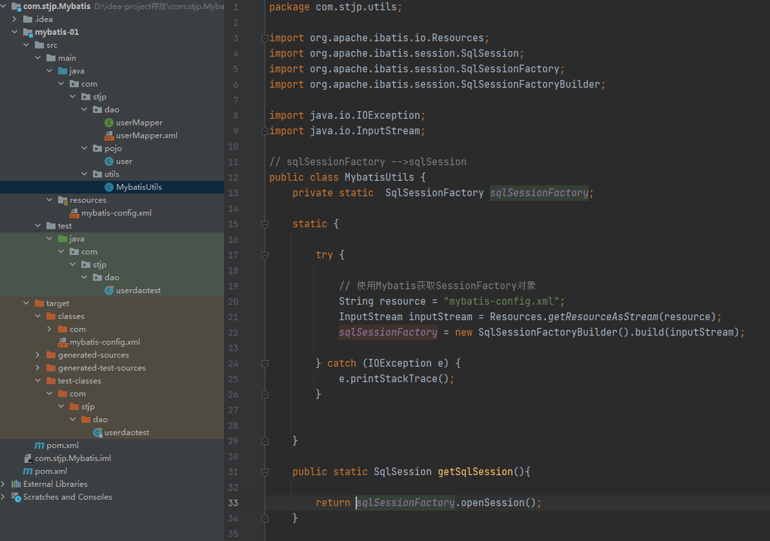Expand the .idea folder
The width and height of the screenshot is (770, 541).
click(x=14, y=19)
